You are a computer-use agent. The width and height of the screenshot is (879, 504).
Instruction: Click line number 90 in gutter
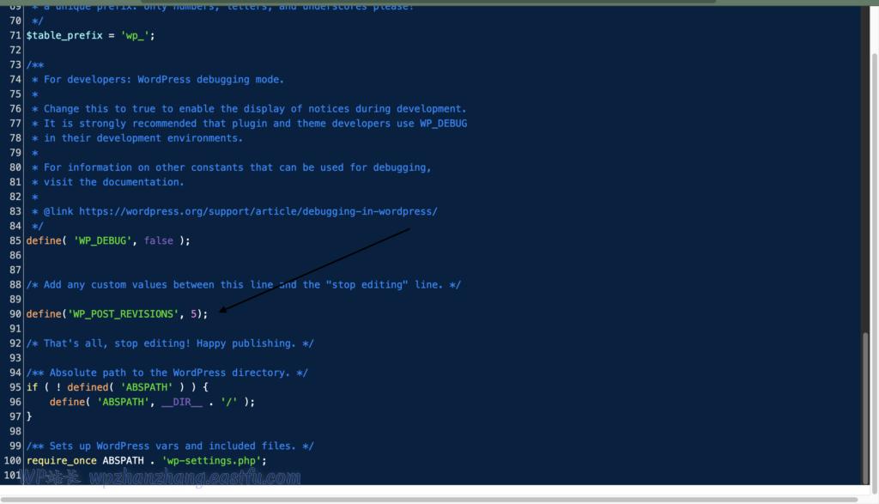[x=15, y=314]
